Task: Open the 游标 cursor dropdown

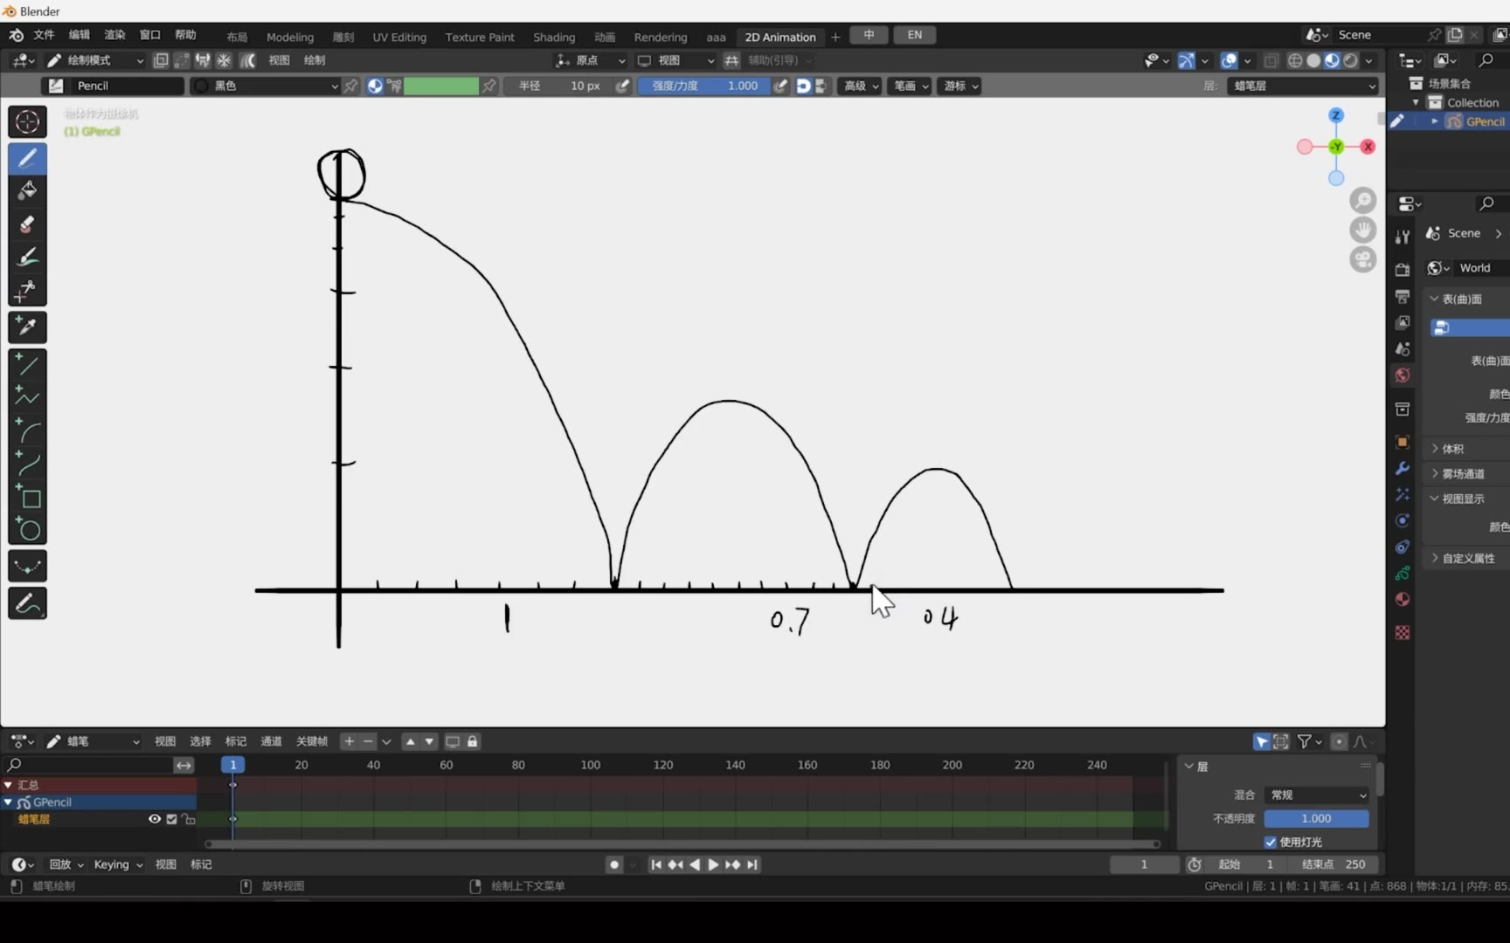Action: point(959,86)
